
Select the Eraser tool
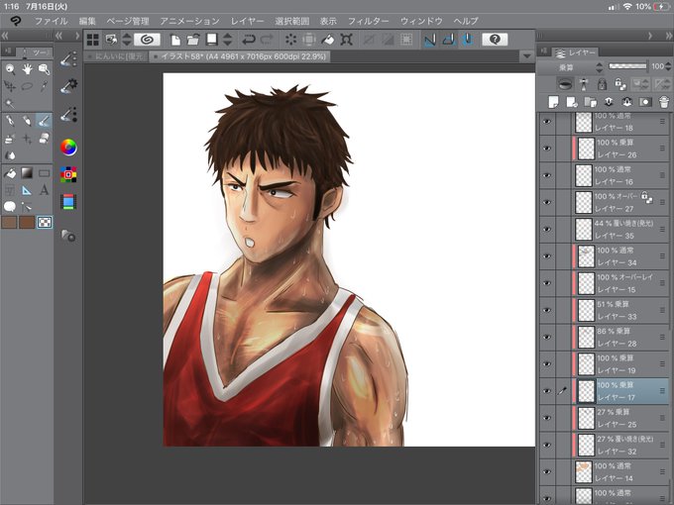point(44,139)
